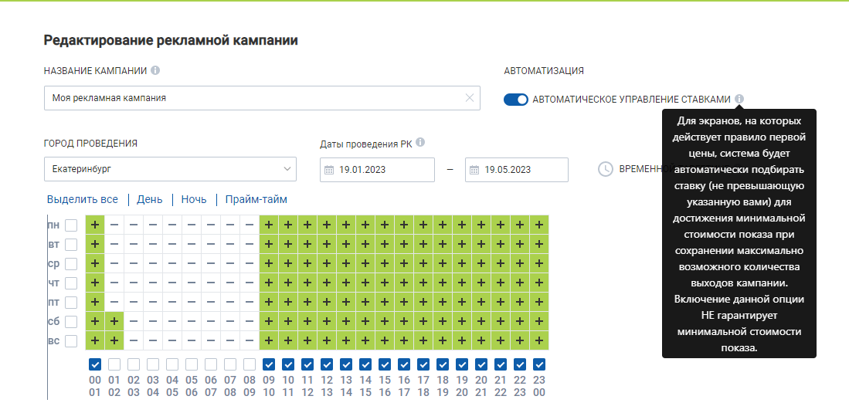This screenshot has width=849, height=413.
Task: Click info icon next to Даты проведения РК
Action: [x=421, y=143]
